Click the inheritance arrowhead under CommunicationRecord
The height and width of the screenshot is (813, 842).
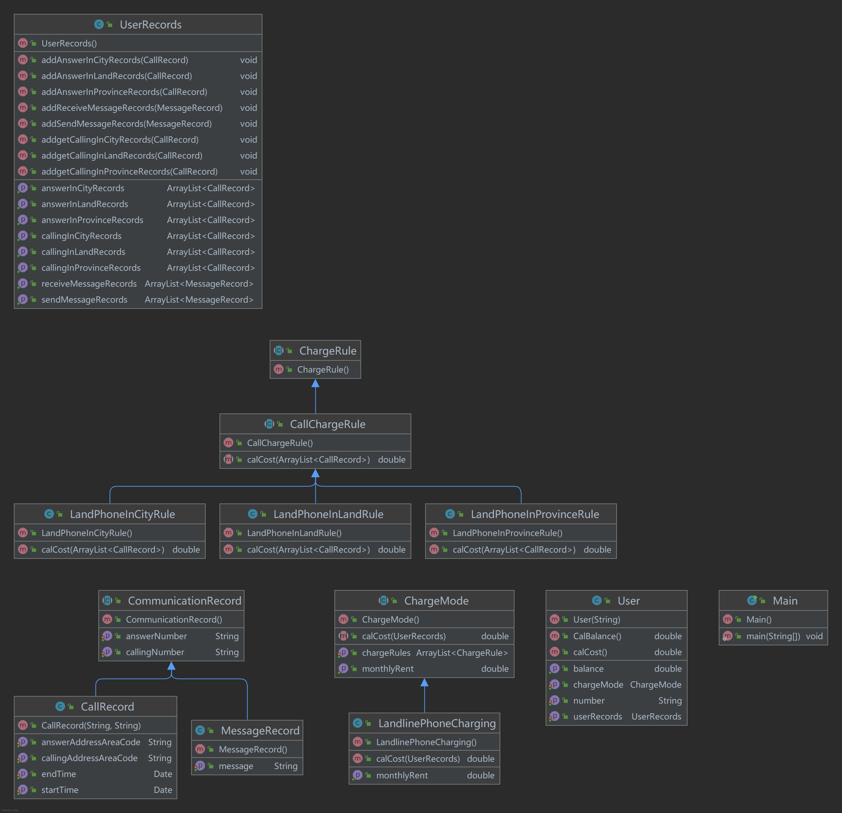[x=171, y=666]
